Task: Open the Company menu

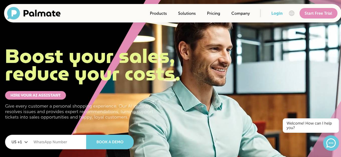Action: 240,13
